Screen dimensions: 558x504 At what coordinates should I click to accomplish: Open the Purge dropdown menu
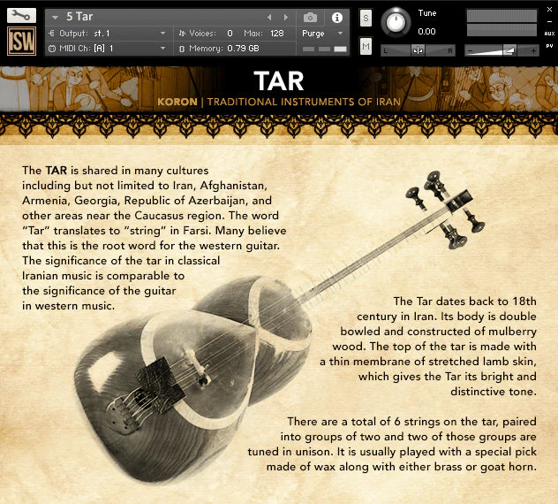(x=340, y=33)
